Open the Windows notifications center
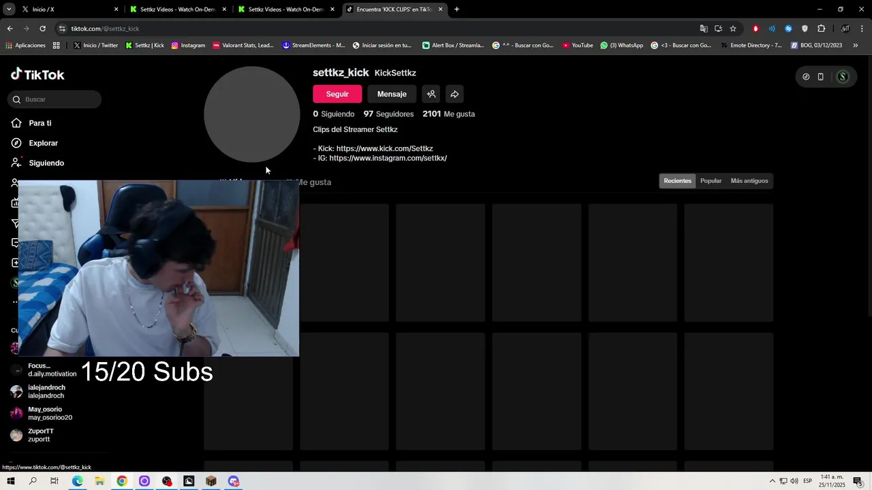This screenshot has width=872, height=490. tap(858, 481)
